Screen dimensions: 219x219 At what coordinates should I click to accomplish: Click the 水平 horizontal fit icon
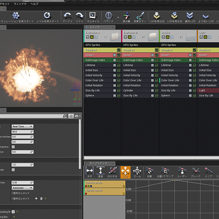[90, 170]
